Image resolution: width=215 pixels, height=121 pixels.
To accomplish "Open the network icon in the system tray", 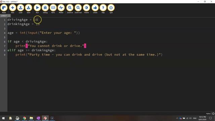I will (187, 118).
